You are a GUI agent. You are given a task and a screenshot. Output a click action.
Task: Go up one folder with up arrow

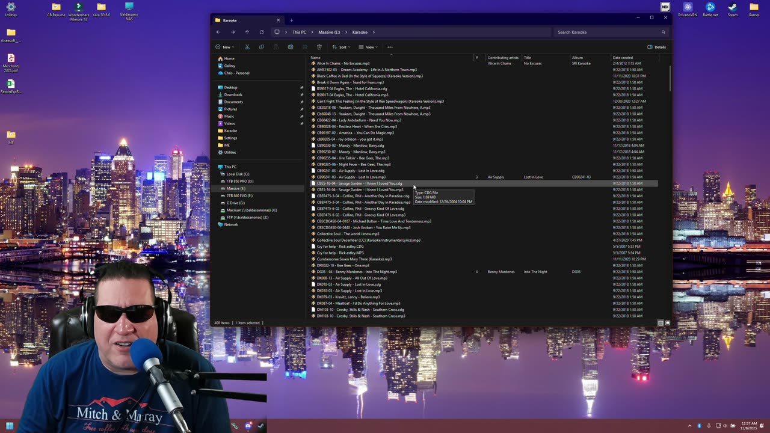coord(247,32)
